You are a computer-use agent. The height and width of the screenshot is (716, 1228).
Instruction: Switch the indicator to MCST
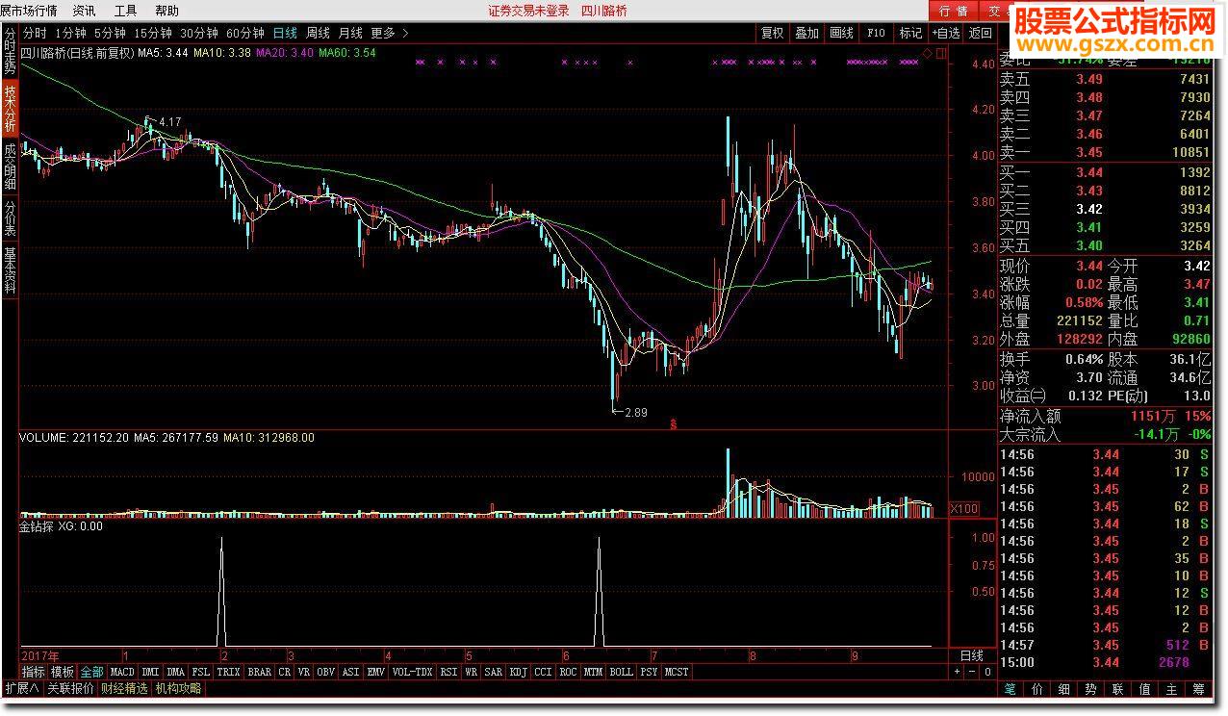click(x=677, y=672)
